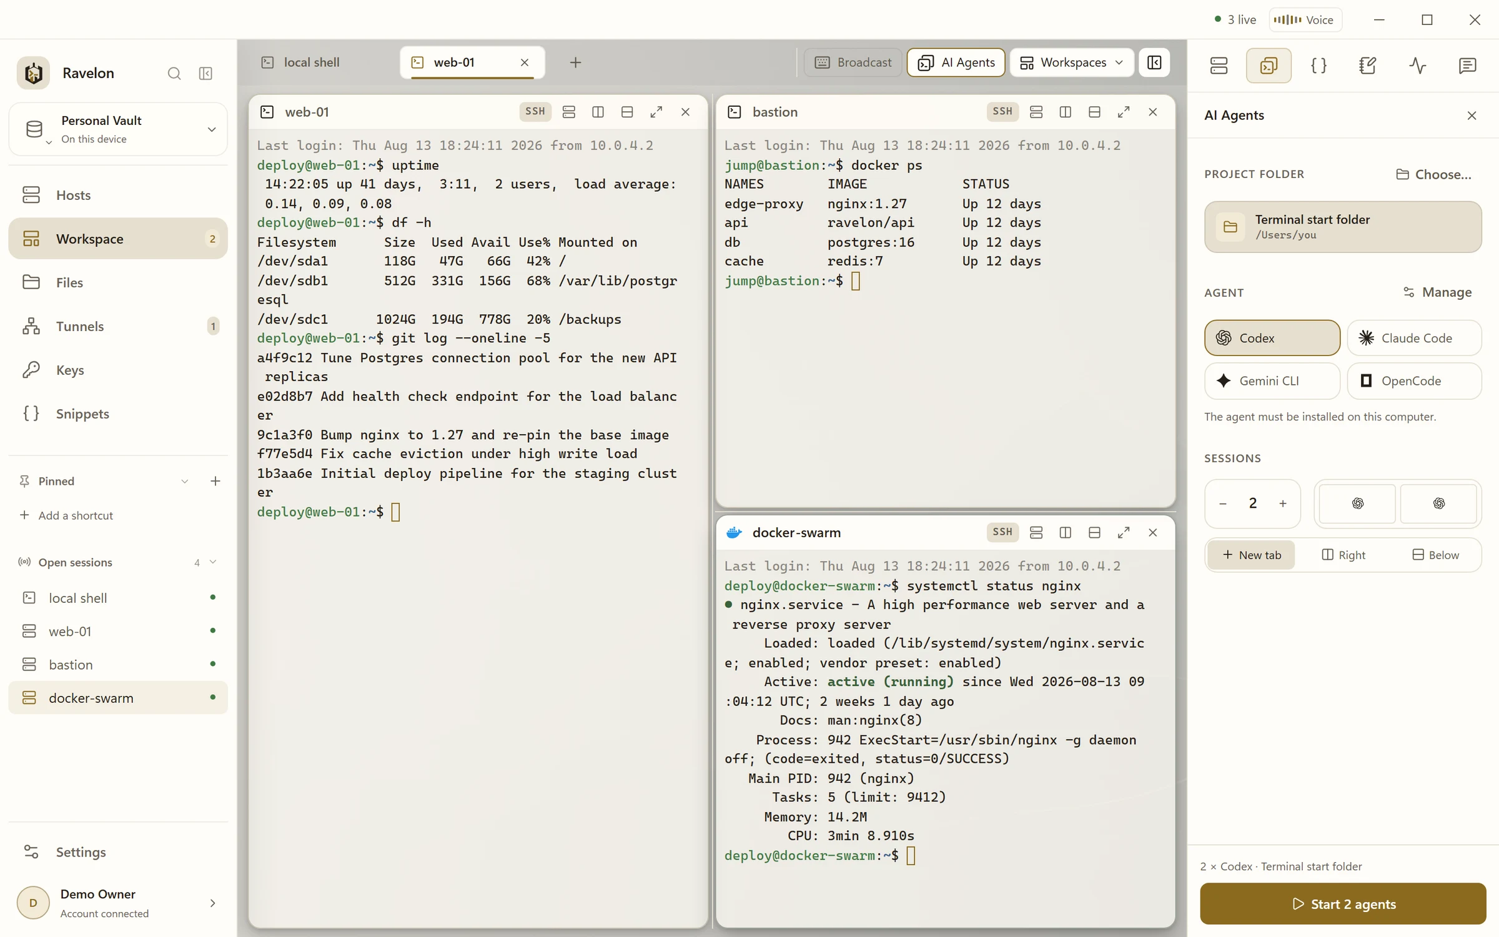Viewport: 1499px width, 937px height.
Task: Choose Right split session placement
Action: (1343, 555)
